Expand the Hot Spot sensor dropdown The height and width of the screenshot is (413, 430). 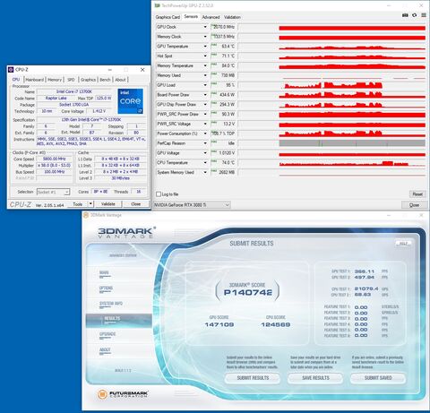[x=205, y=56]
